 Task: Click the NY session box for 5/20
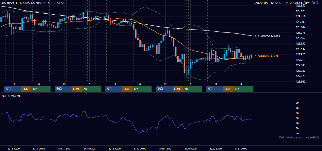point(243,89)
